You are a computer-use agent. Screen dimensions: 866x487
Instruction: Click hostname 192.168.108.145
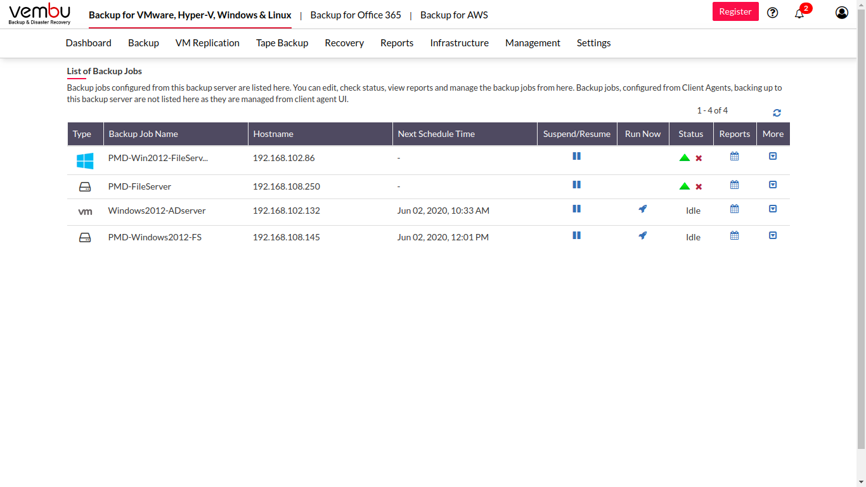287,237
